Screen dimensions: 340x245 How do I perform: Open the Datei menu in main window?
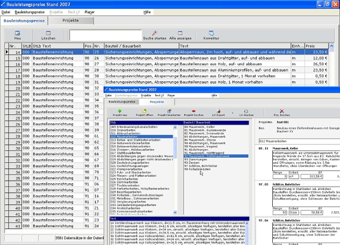point(6,11)
